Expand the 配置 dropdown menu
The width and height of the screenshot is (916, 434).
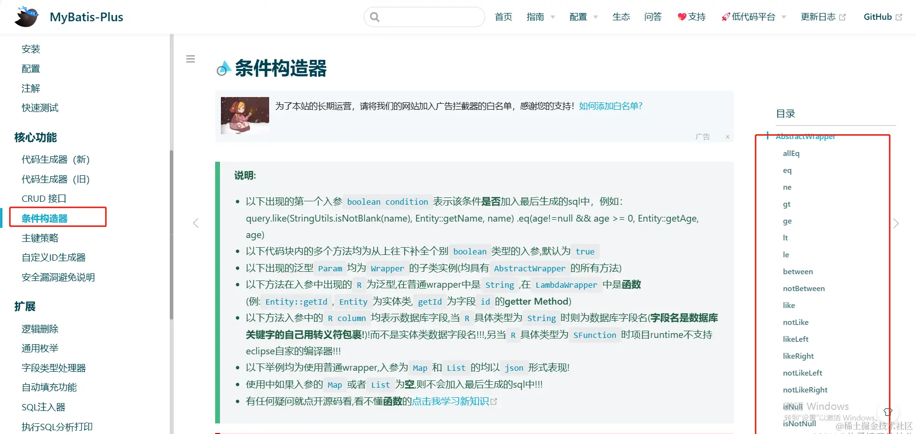(584, 17)
